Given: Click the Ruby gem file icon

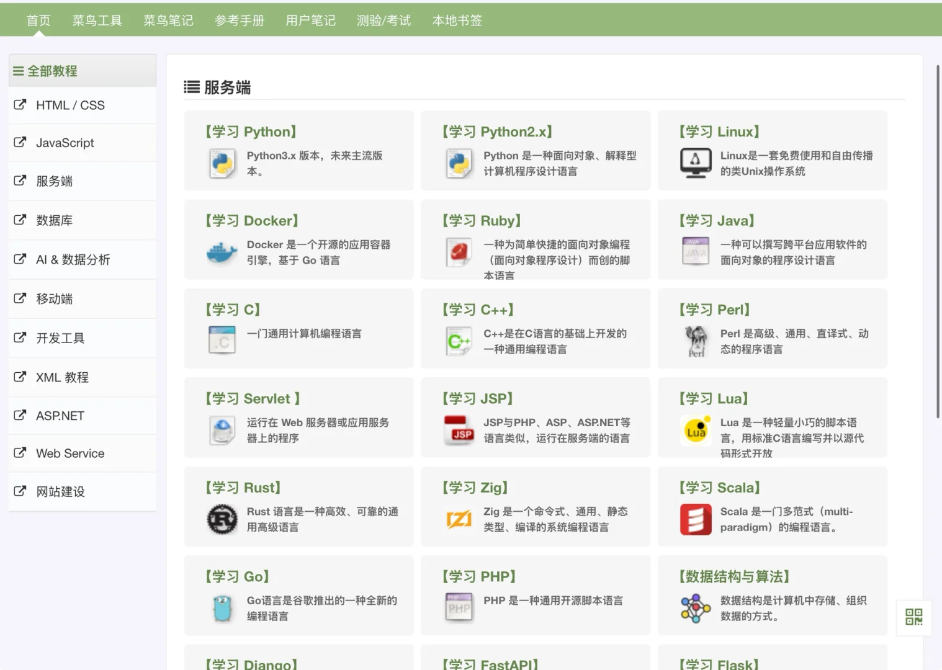Looking at the screenshot, I should pyautogui.click(x=459, y=252).
